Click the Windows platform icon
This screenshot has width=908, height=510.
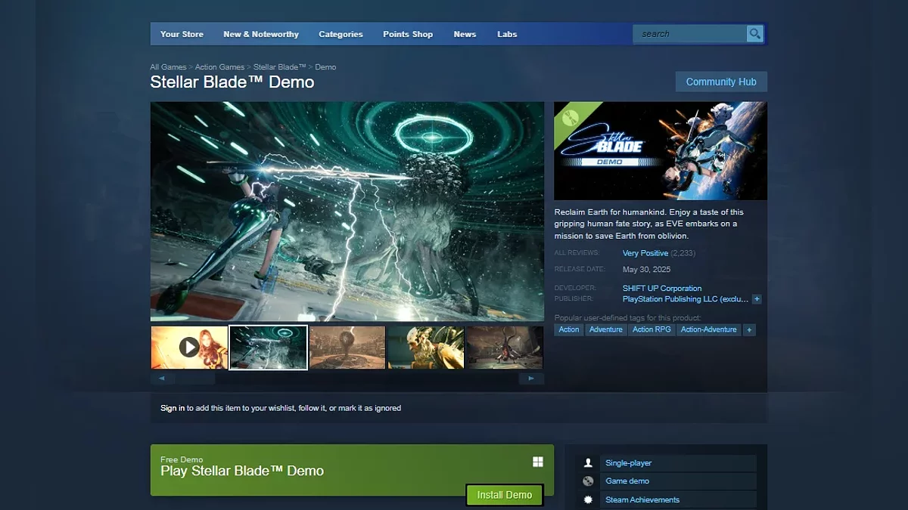point(538,462)
